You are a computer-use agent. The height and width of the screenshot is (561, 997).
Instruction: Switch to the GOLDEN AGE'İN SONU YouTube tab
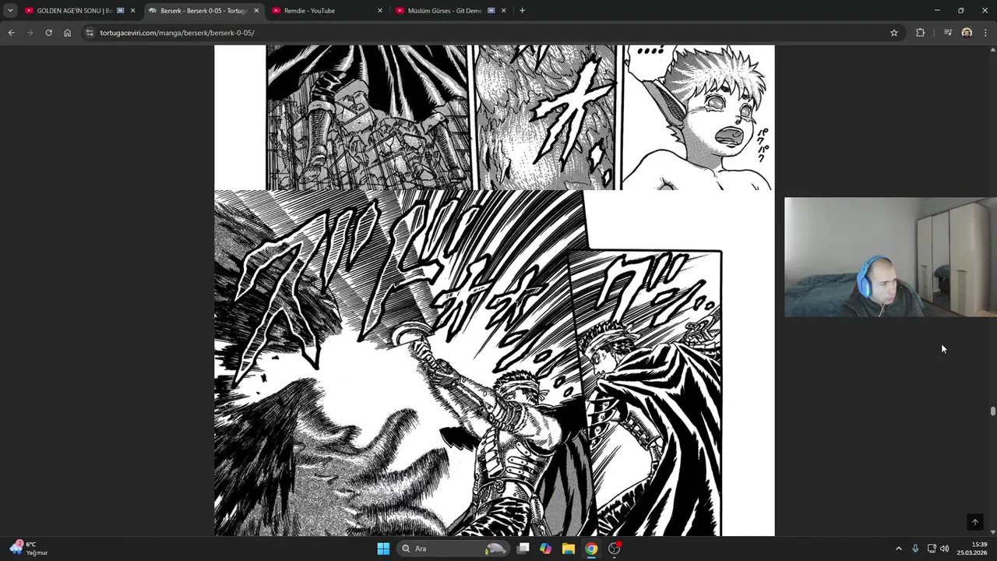(x=79, y=10)
